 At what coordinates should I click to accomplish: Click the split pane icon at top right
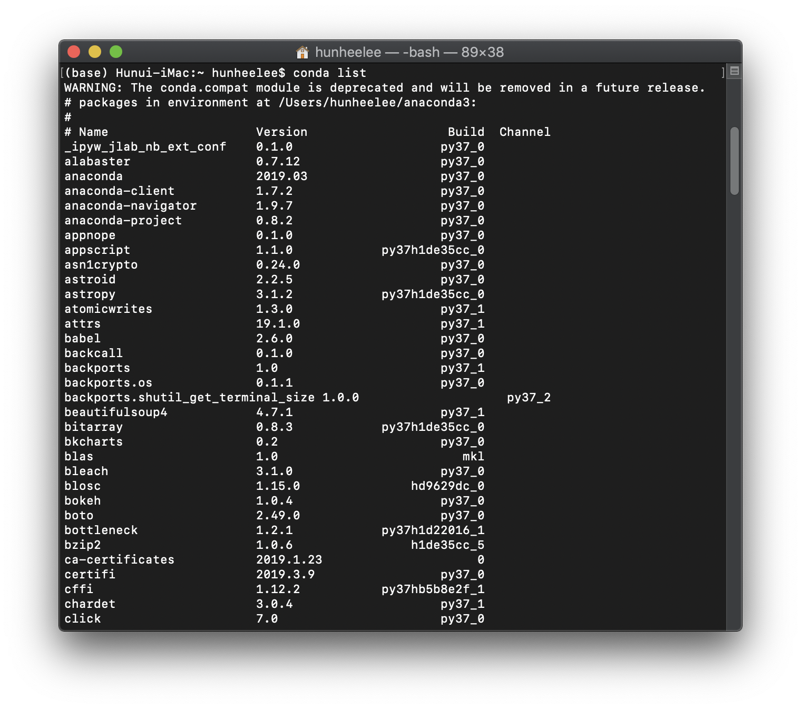[734, 71]
